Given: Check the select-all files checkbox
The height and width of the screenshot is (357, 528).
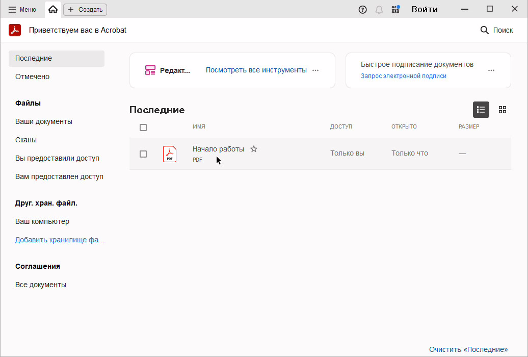Looking at the screenshot, I should click(143, 127).
